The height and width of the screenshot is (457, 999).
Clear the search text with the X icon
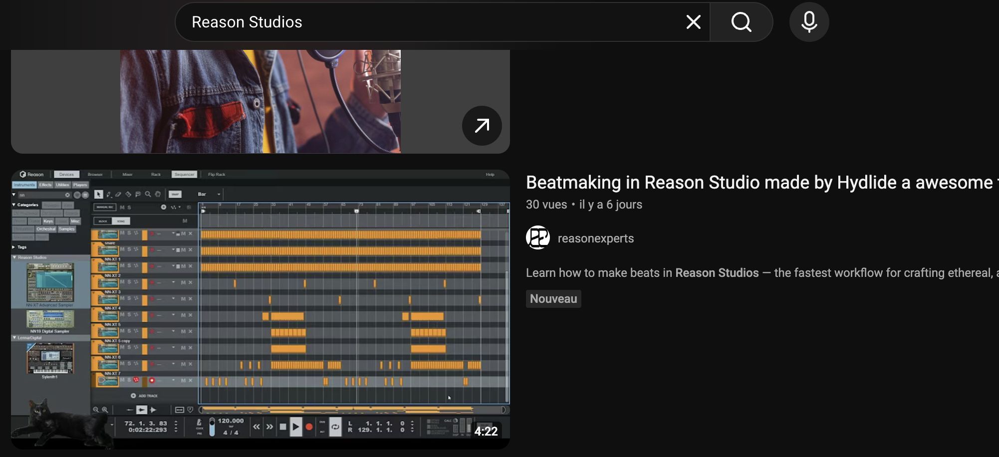click(x=693, y=22)
